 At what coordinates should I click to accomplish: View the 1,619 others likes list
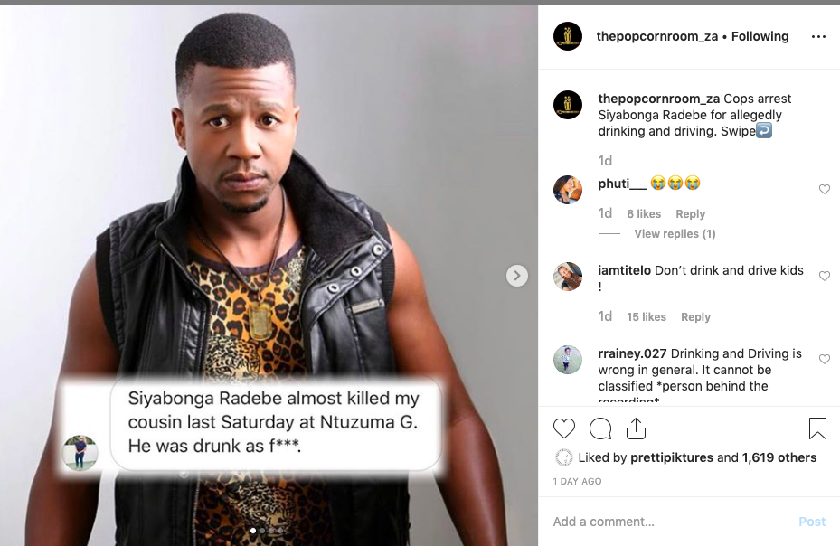[x=779, y=457]
